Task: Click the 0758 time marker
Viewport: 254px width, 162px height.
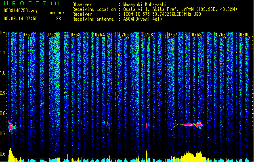Action: tap(197, 35)
